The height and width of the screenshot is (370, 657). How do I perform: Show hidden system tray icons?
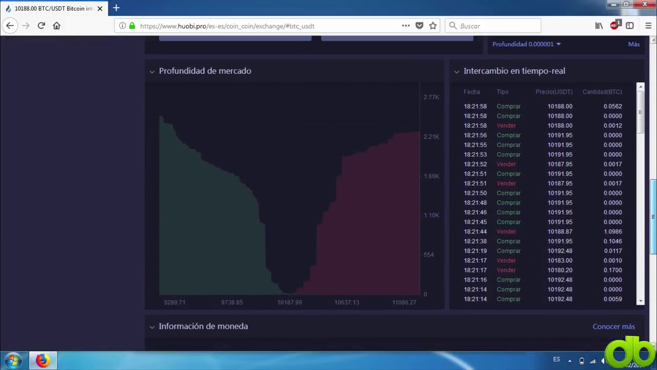pos(569,361)
